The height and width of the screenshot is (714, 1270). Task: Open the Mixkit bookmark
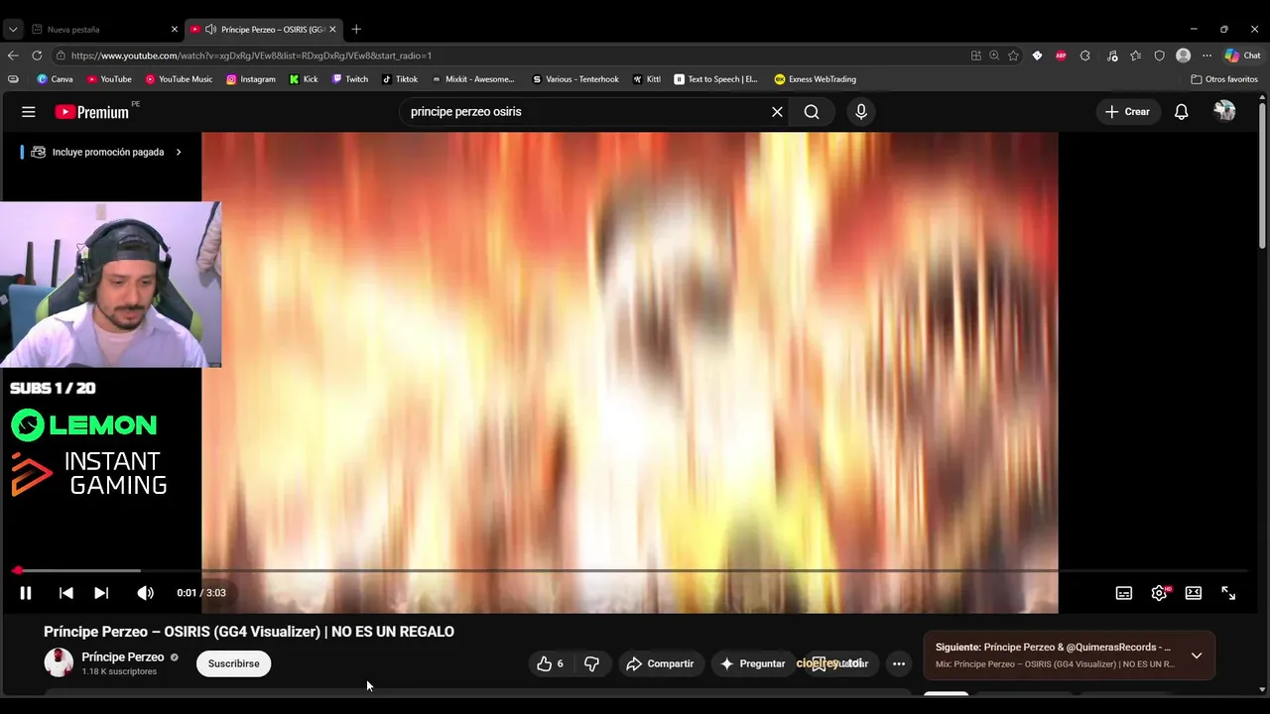473,79
